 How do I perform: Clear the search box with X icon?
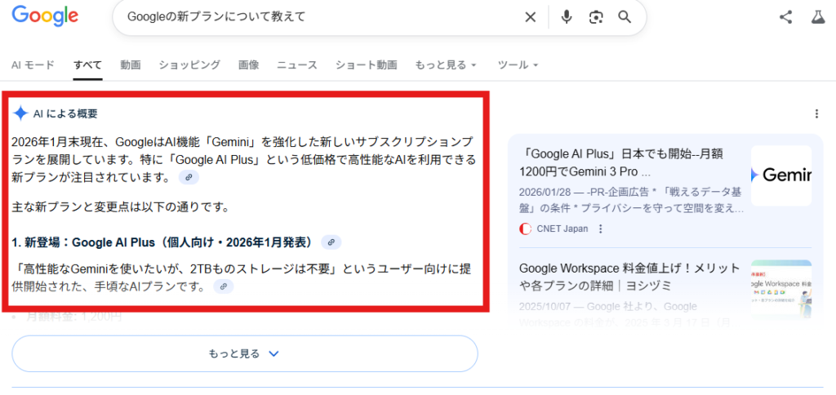[x=530, y=17]
